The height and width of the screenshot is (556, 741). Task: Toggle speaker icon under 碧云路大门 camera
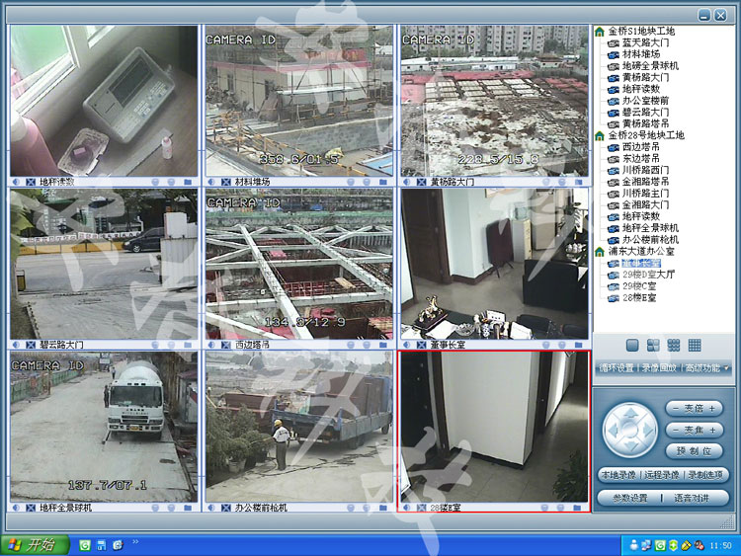pos(17,345)
